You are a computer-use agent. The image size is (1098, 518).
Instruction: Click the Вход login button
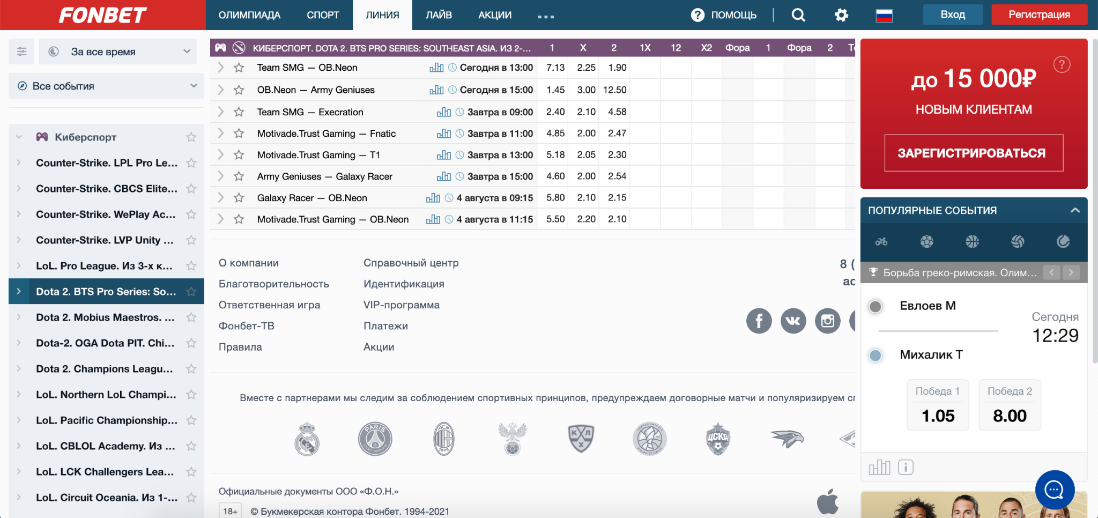(953, 14)
